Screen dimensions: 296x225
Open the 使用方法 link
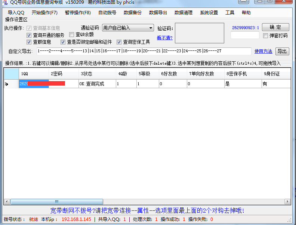tap(263, 51)
